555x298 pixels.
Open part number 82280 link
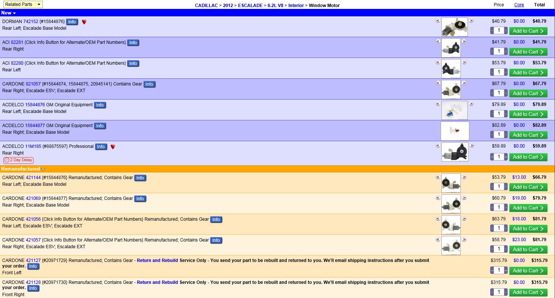(x=17, y=63)
